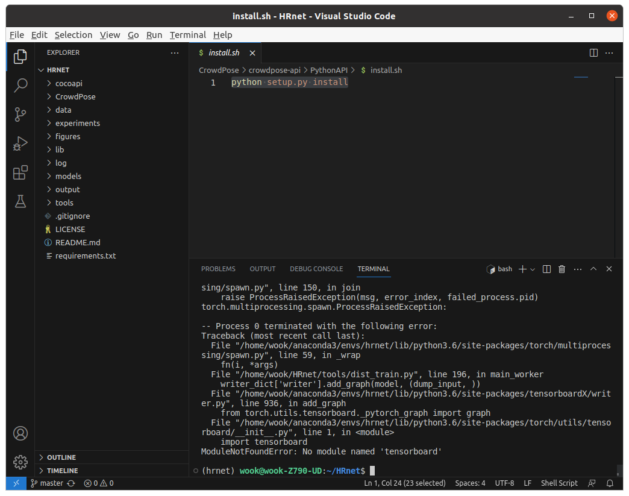
Task: Change language mode Shell Script
Action: pos(559,483)
